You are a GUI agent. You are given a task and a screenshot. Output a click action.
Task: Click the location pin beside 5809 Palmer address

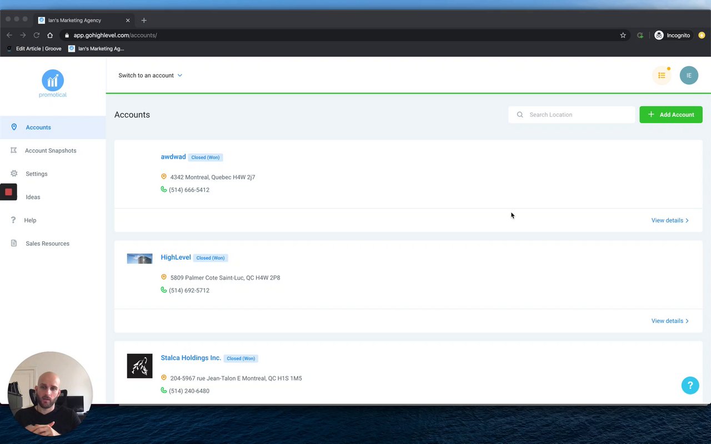point(163,277)
